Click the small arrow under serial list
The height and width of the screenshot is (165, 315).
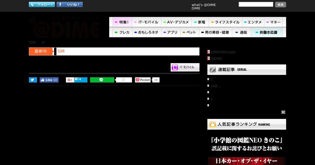click(x=283, y=112)
